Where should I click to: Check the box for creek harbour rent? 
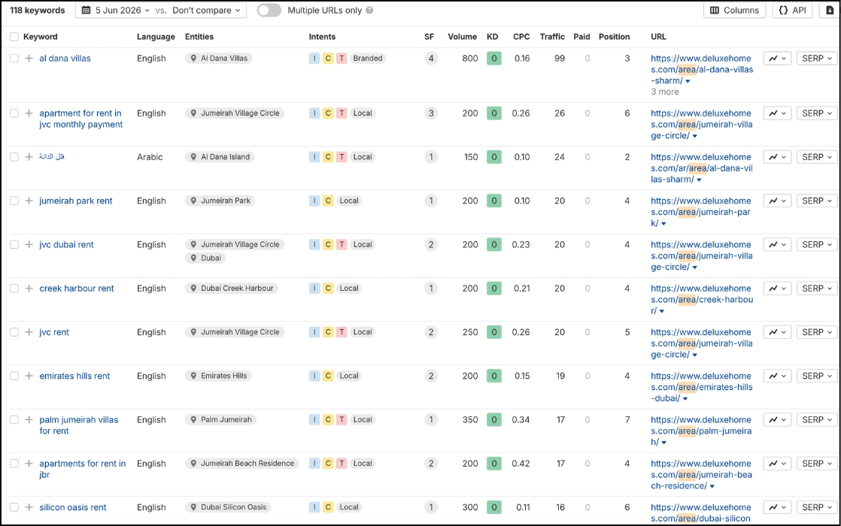tap(14, 289)
